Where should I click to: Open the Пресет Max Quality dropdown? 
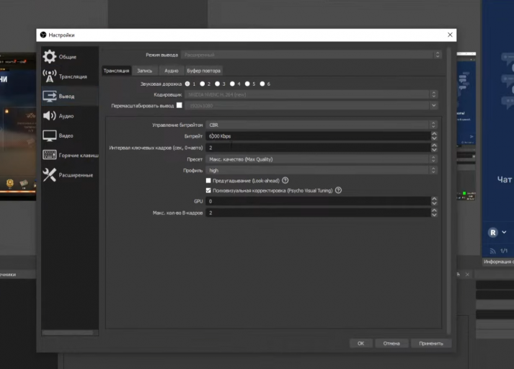point(322,159)
